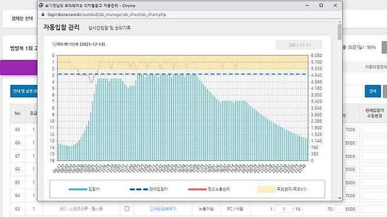This screenshot has width=387, height=217.
Task: Toggle the 입찰가 legend series
Action: point(84,189)
